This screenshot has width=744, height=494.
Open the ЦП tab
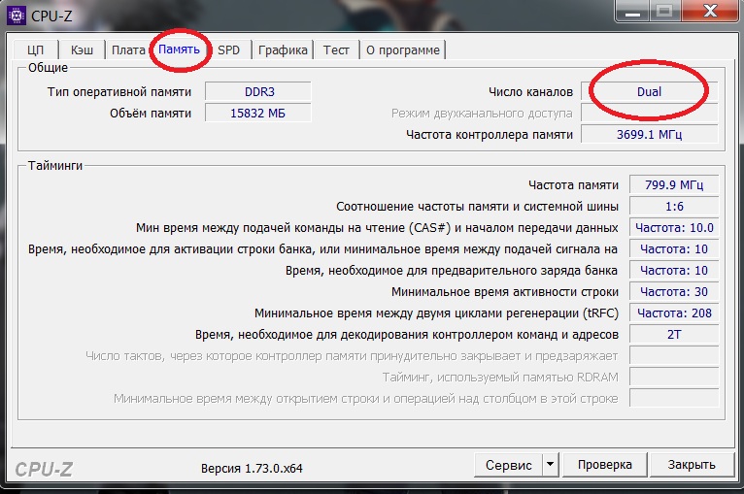(35, 49)
